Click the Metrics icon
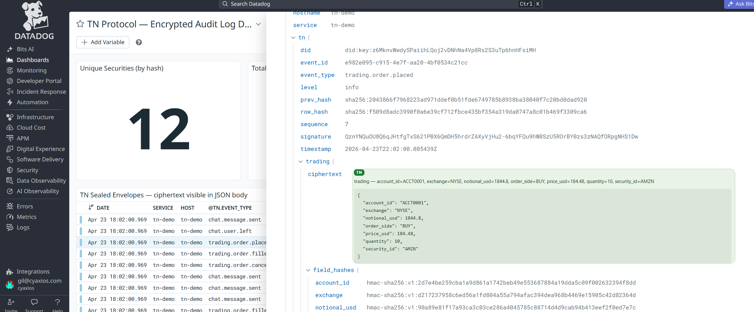754x312 pixels. tap(10, 217)
